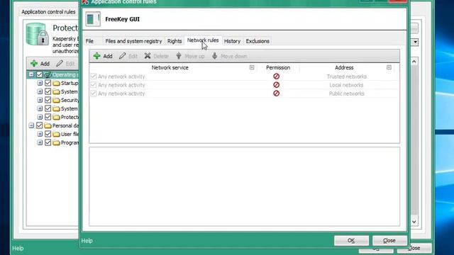
Task: Expand the Startup tree node
Action: (x=40, y=83)
